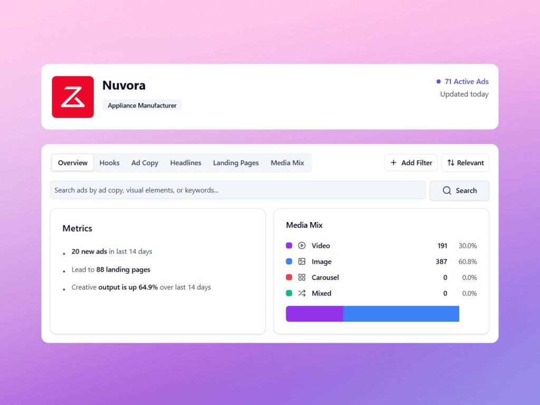Click the Carousel grid icon
The width and height of the screenshot is (540, 405).
point(302,277)
